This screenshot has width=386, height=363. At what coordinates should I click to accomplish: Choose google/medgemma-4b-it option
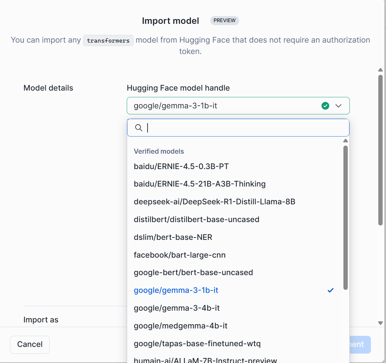tap(181, 326)
